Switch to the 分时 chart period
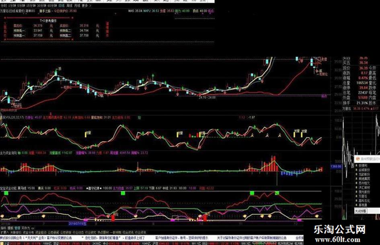The image size is (380, 245). click(4, 5)
